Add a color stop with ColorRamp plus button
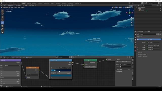Image resolution: width=162 pixels, height=91 pixels. pyautogui.click(x=51, y=68)
